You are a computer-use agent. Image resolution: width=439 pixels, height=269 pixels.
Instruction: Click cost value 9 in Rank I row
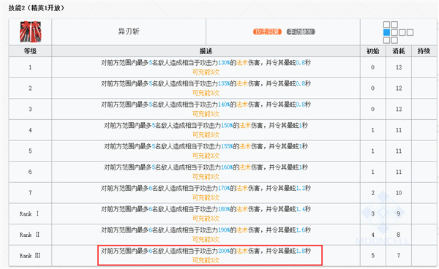399,213
